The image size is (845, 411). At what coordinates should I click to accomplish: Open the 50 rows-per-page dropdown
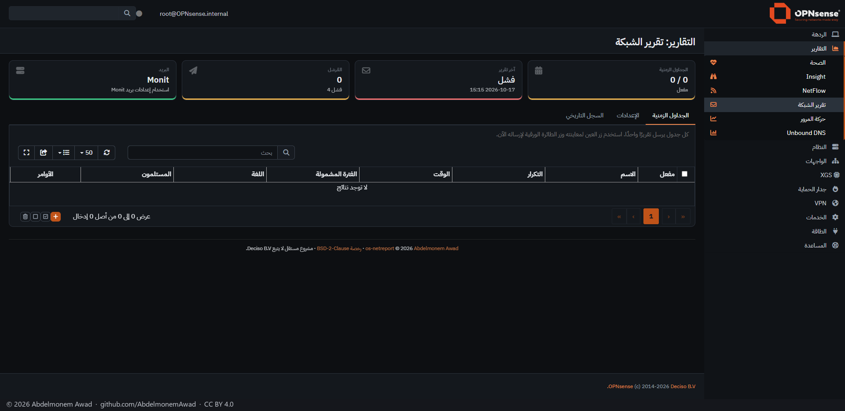86,153
